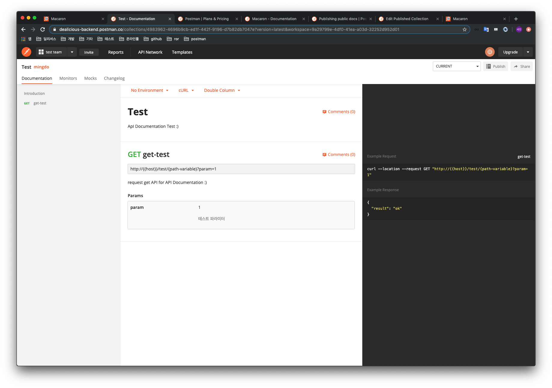Open the Double Column layout dropdown

point(222,90)
